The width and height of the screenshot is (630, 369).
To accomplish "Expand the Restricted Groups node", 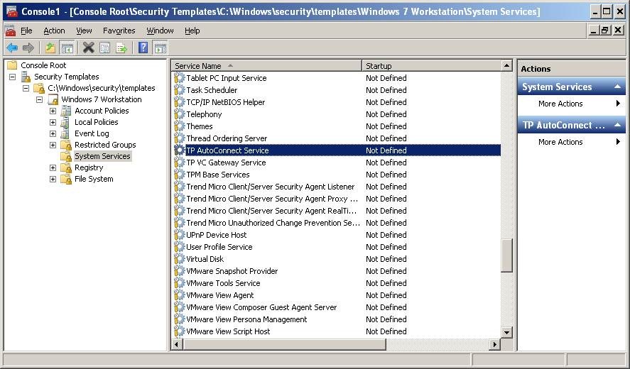I will (53, 145).
